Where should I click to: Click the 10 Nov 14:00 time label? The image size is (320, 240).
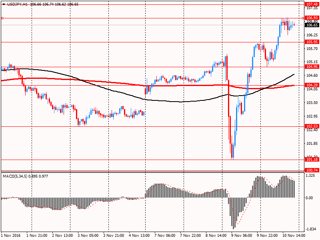pos(294,236)
